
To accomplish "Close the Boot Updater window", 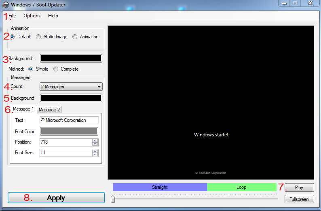I will coord(310,3).
